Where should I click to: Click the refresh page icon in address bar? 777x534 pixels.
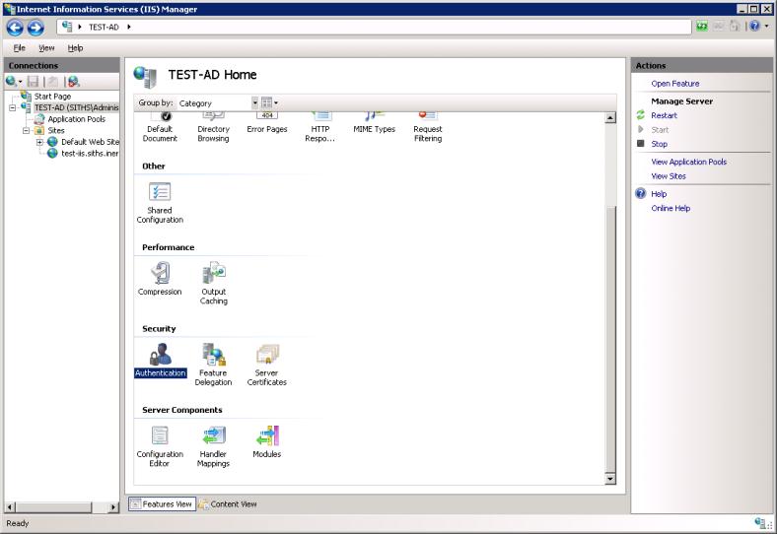[x=702, y=27]
